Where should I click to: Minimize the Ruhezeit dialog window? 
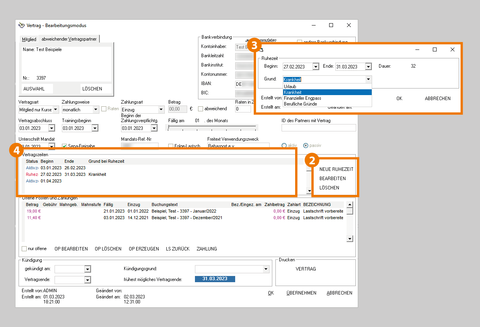pyautogui.click(x=417, y=49)
